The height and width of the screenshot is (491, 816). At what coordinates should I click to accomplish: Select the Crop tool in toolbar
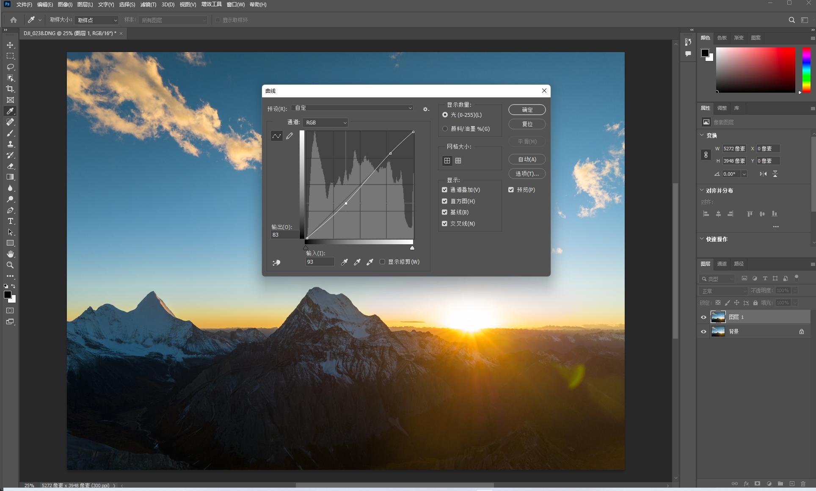[10, 89]
